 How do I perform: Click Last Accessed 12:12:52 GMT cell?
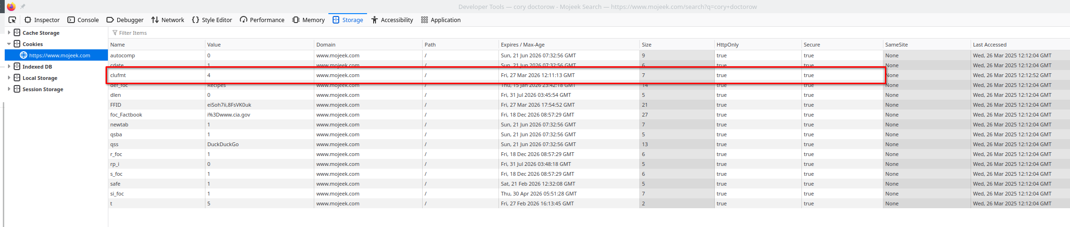click(x=1012, y=75)
